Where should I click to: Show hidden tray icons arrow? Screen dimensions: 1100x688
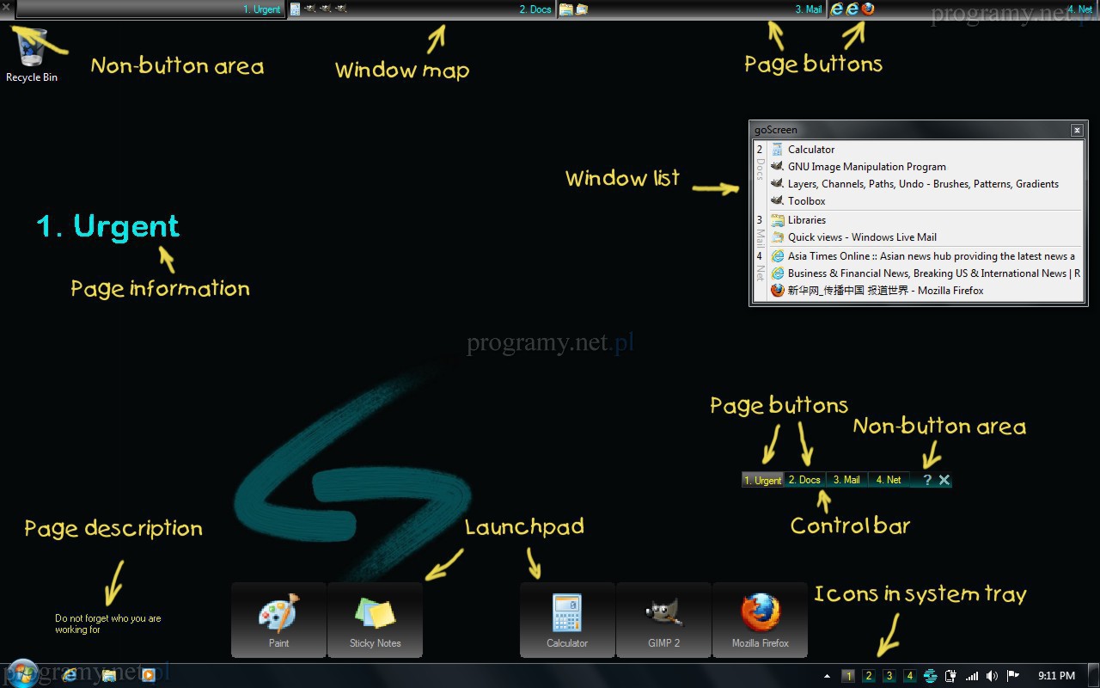[827, 676]
